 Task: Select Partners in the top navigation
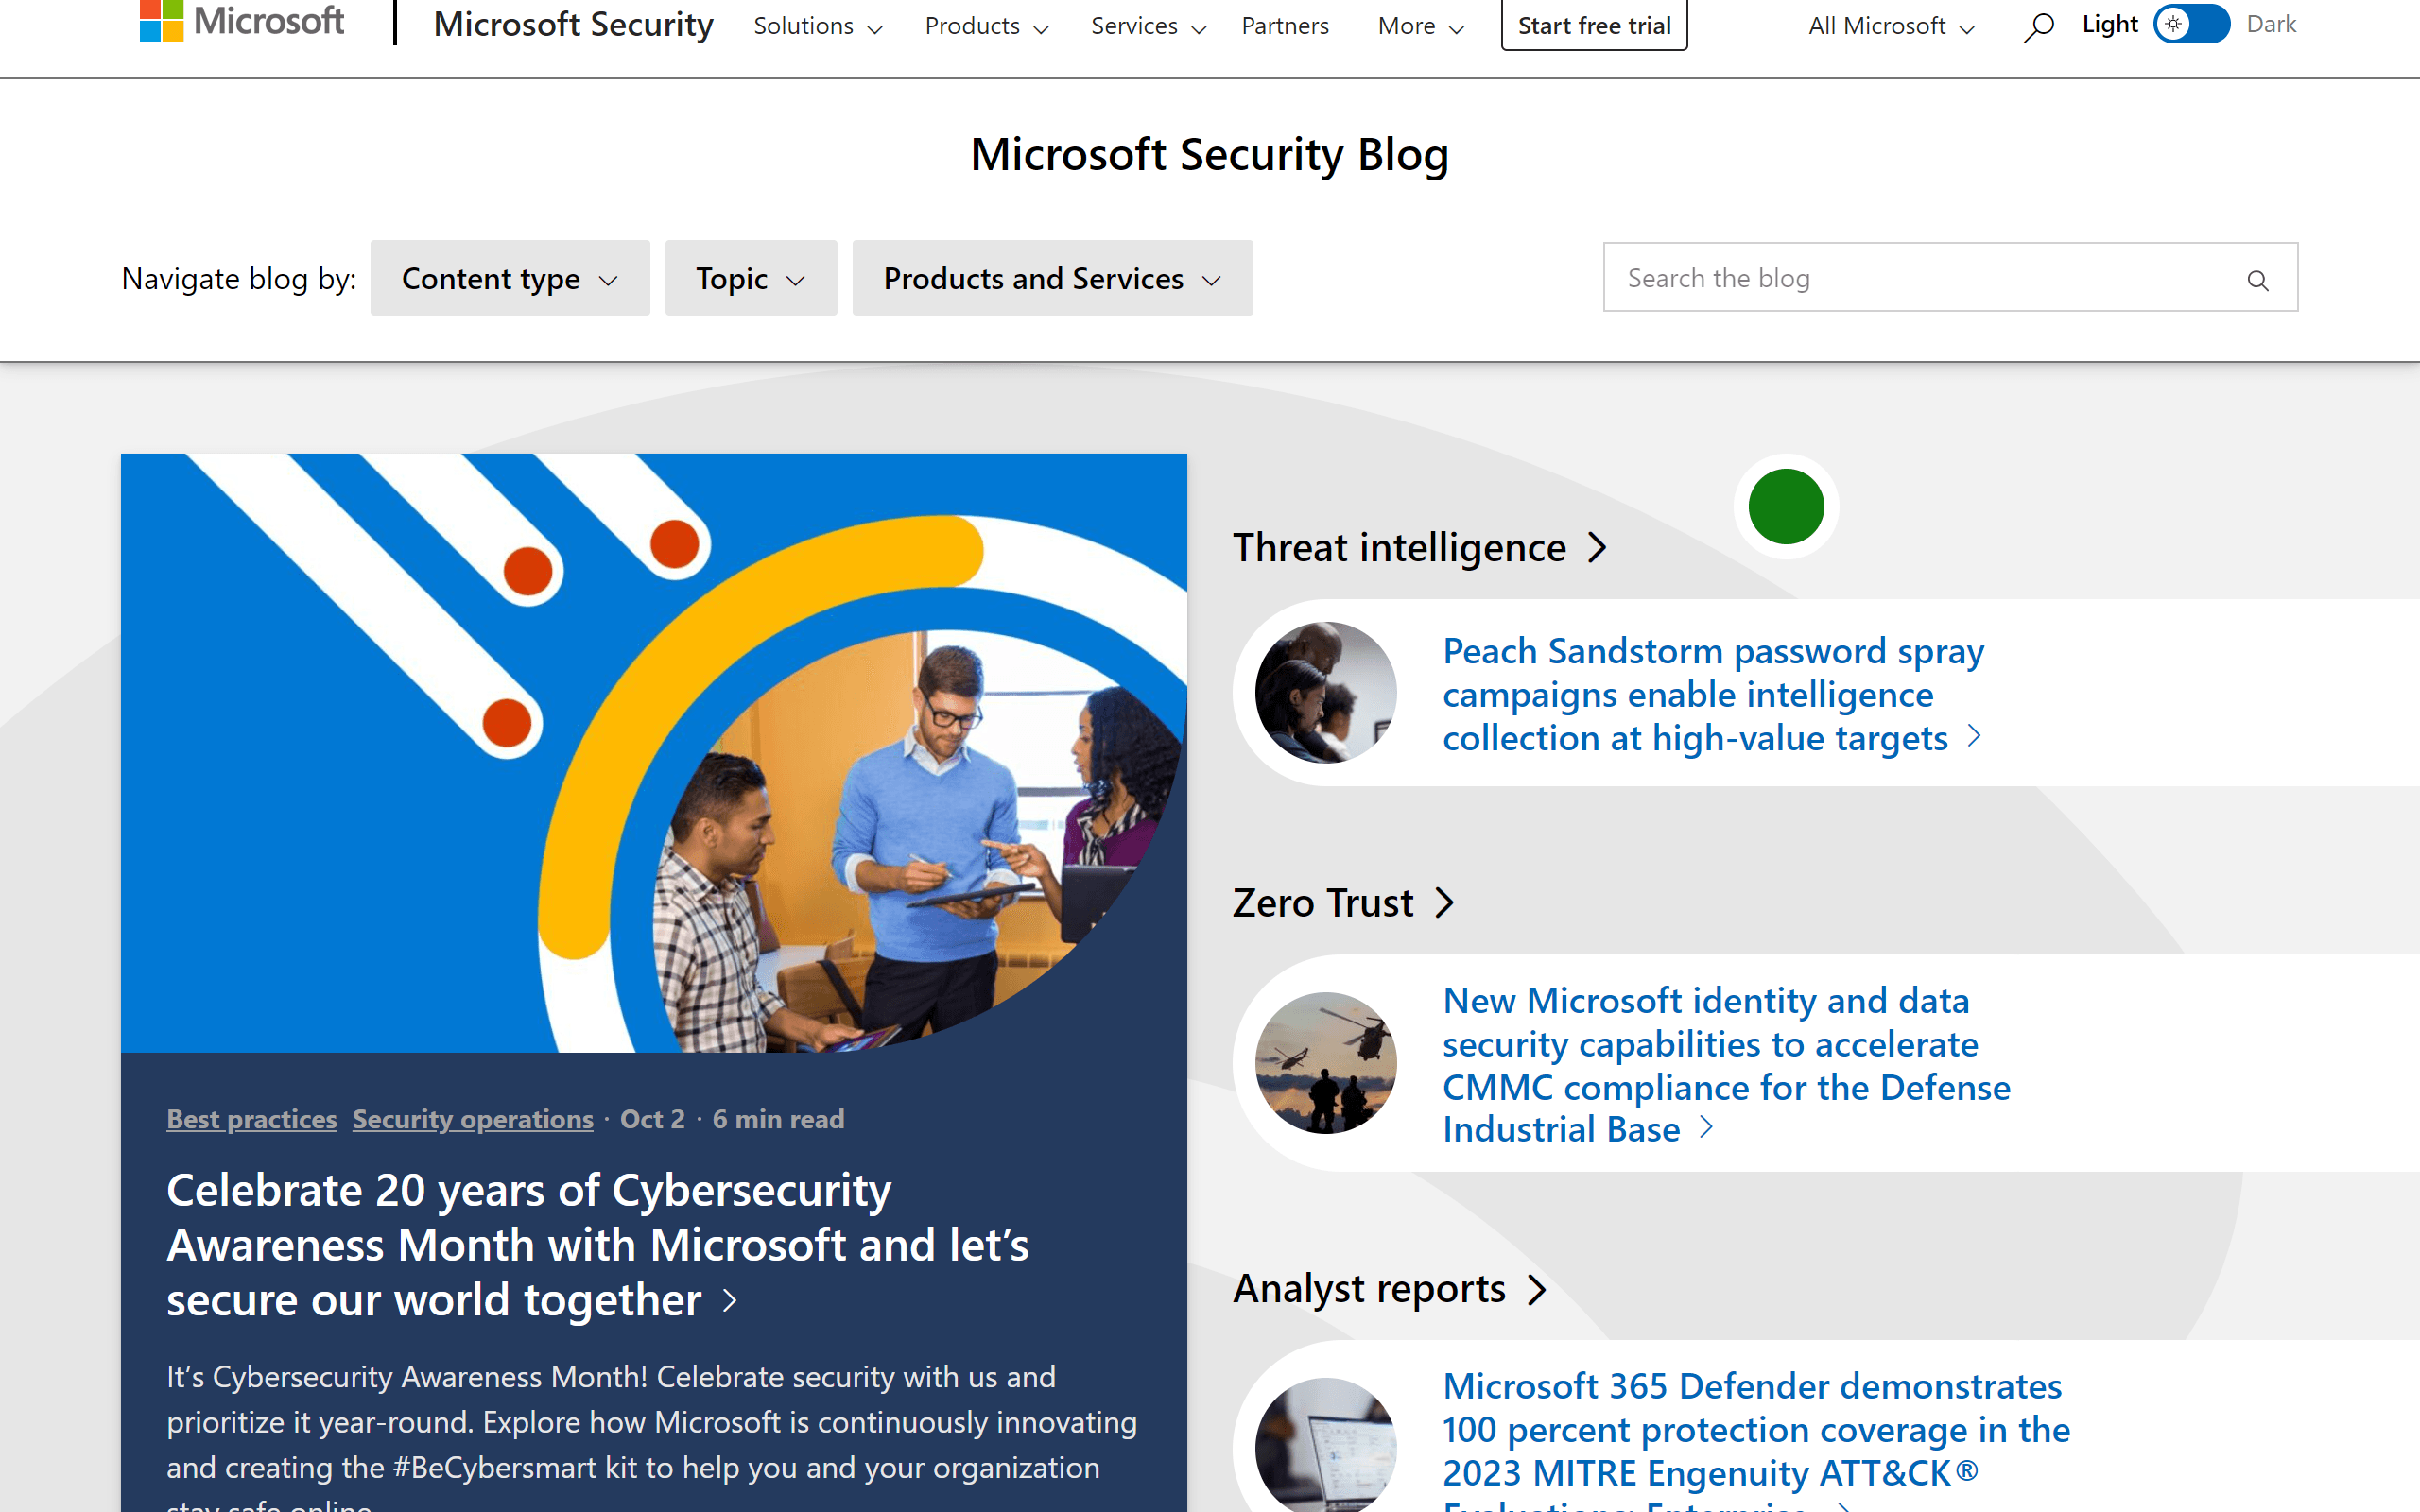pyautogui.click(x=1285, y=26)
